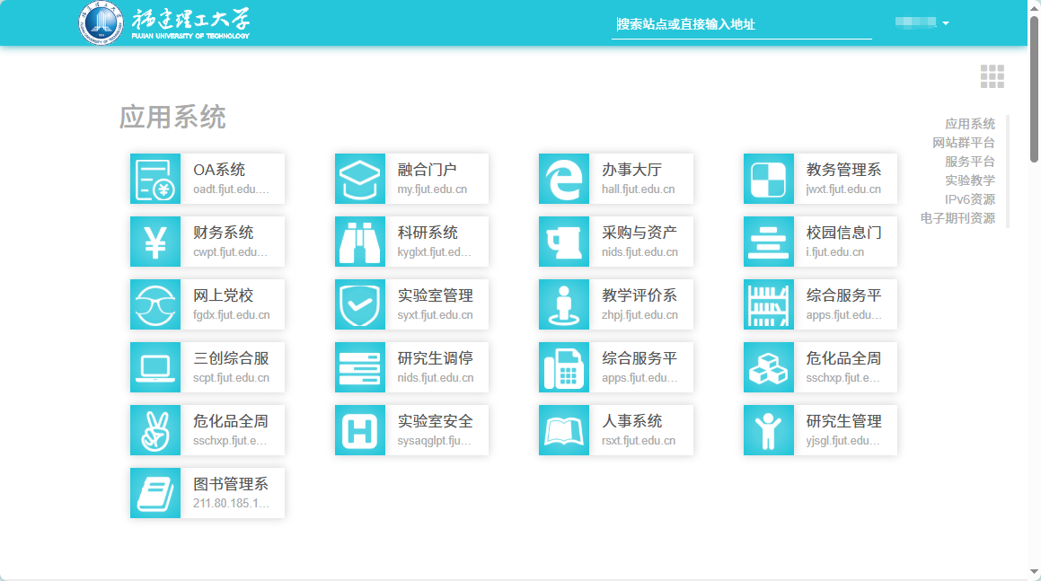
Task: Open the 电子期刊资源 side navigation link
Action: (x=957, y=218)
